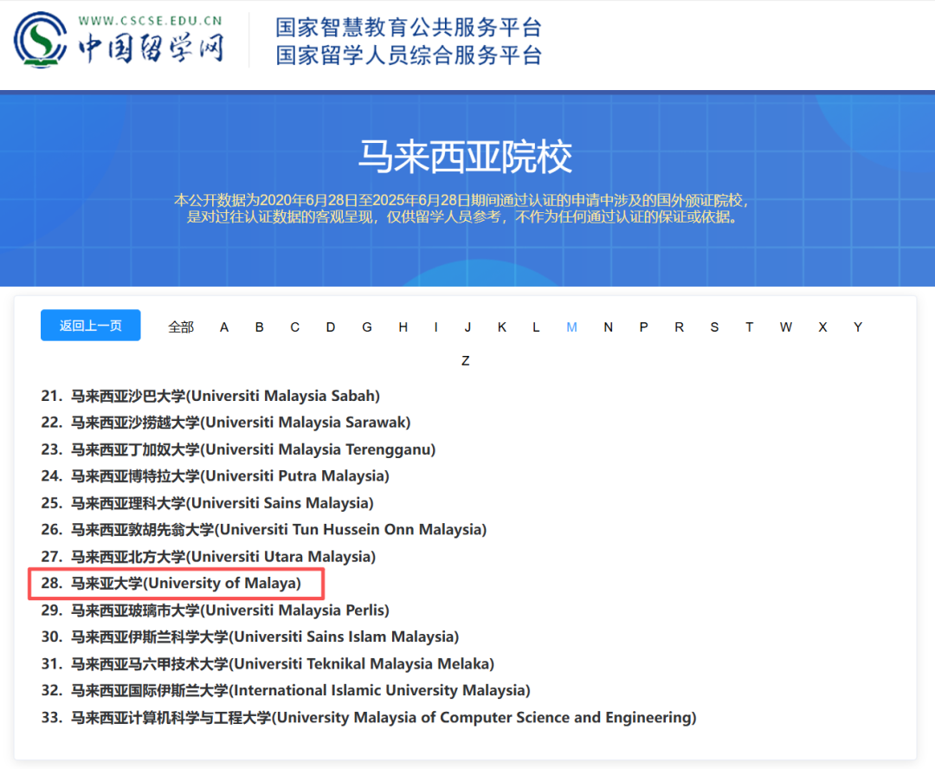Open Universiti Sains Islam Malaysia entry
Viewport: 935px width, 769px height.
(250, 637)
